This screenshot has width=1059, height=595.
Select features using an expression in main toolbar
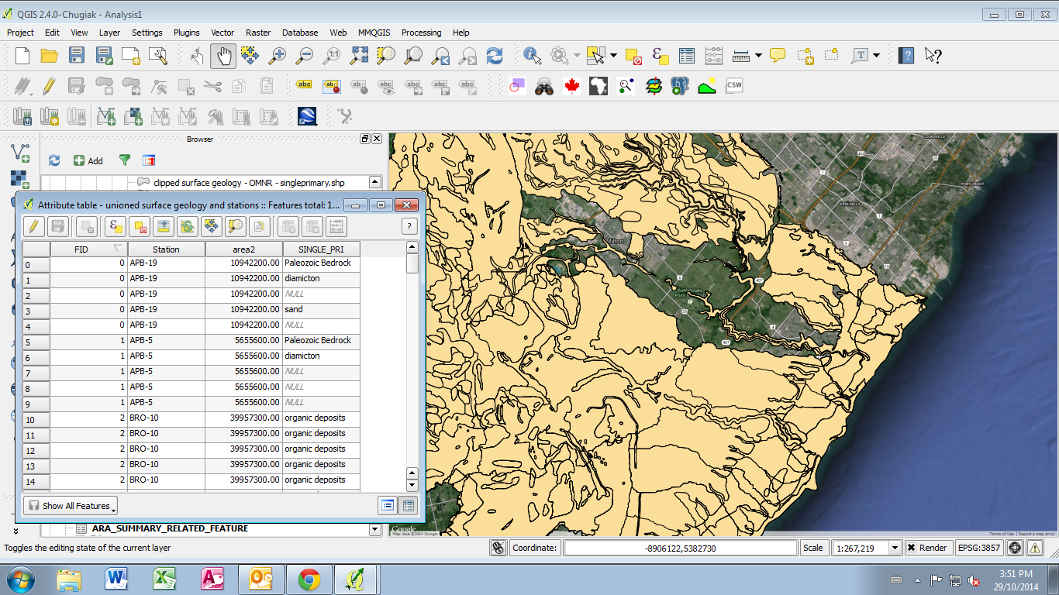[661, 56]
